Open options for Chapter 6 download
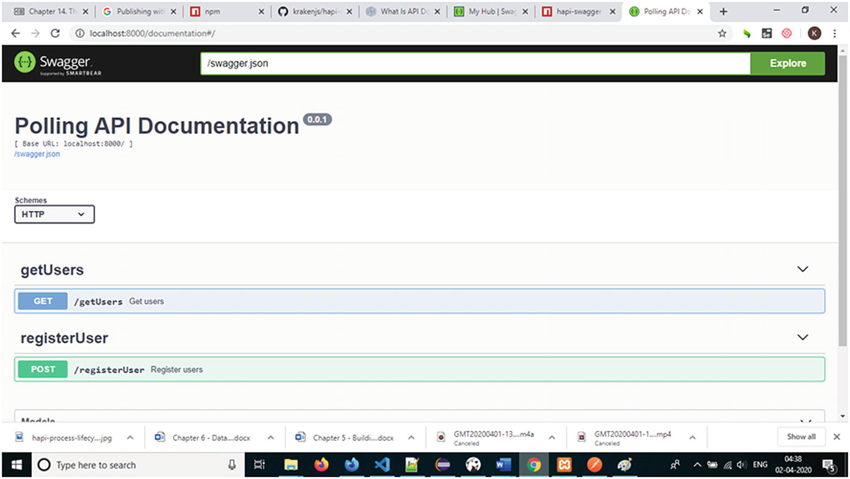 point(271,438)
